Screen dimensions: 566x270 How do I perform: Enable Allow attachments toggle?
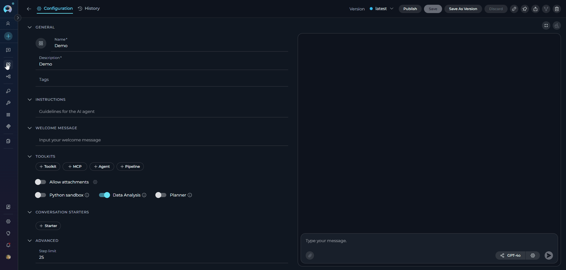[41, 182]
